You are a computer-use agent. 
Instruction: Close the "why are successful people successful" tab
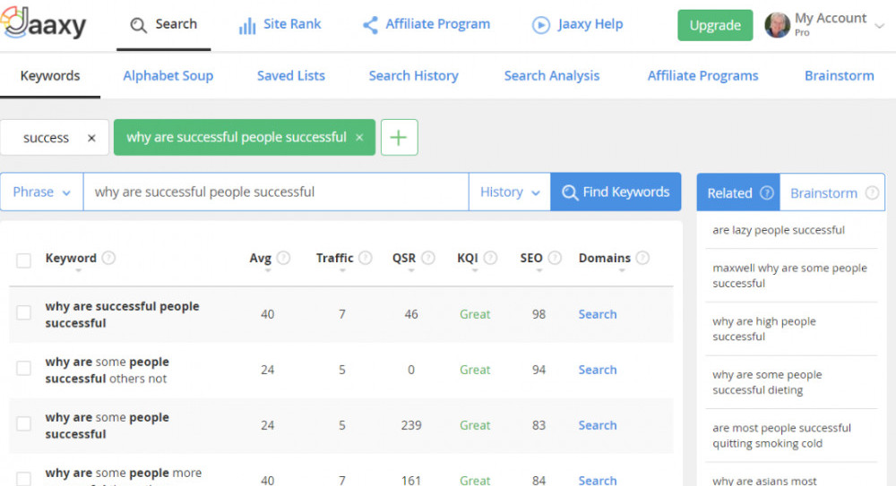(359, 137)
